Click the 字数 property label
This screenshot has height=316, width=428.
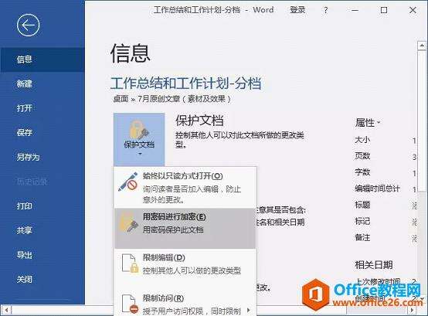pos(362,172)
